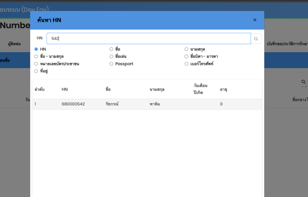Select the ชื่อ - นามสกุล radio button
Image resolution: width=308 pixels, height=197 pixels.
36,56
